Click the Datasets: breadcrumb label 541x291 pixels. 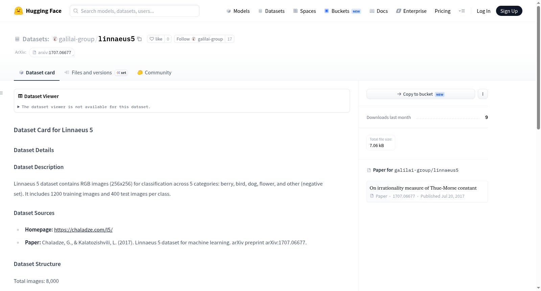(36, 39)
